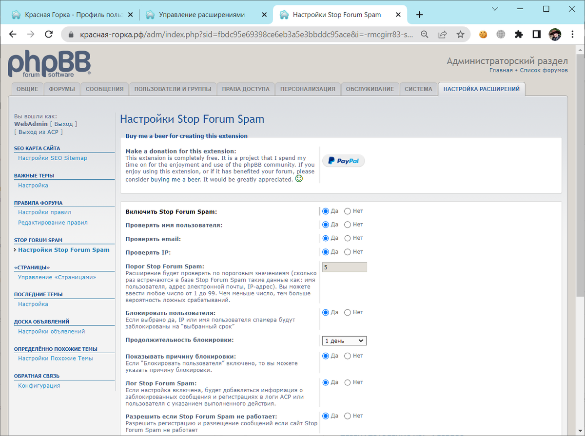Screen dimensions: 585x436
Task: Open the ПРАВА ДОСТУПА tab
Action: pos(246,89)
